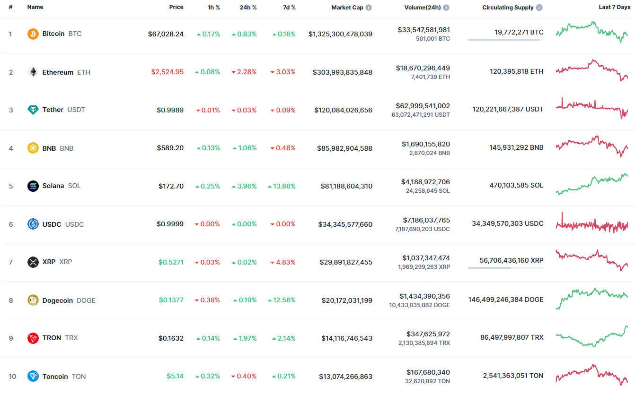Screen dimensions: 644x394
Task: Click the BNB yellow logo icon
Action: [33, 148]
